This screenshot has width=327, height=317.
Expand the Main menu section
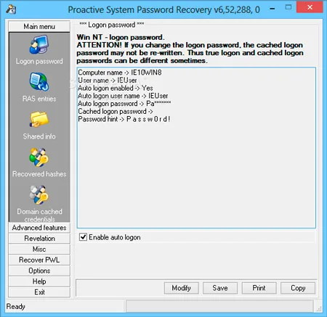point(39,26)
